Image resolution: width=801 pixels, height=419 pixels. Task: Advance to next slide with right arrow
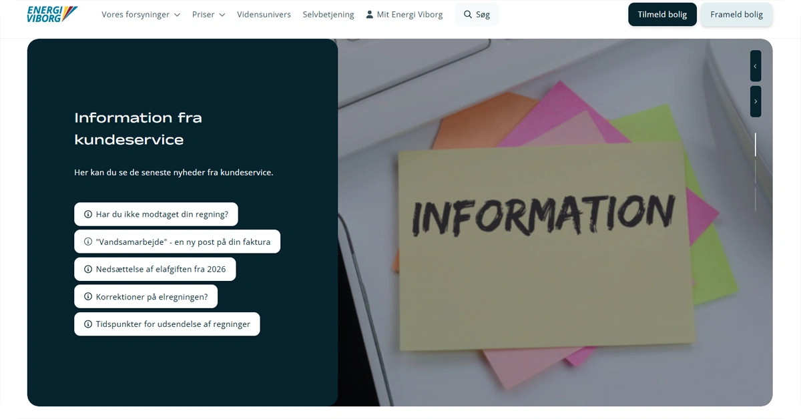[755, 101]
